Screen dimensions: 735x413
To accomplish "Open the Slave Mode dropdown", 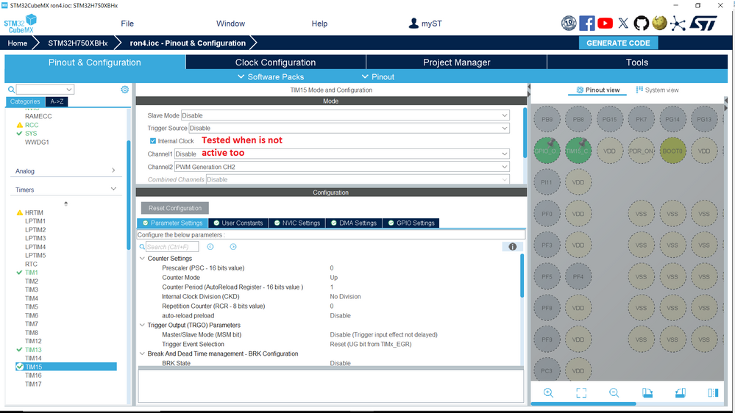I will pos(345,115).
